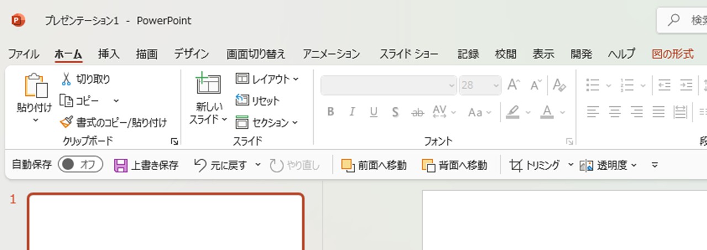Open the View (表示) tab
Image resolution: width=707 pixels, height=250 pixels.
click(544, 53)
